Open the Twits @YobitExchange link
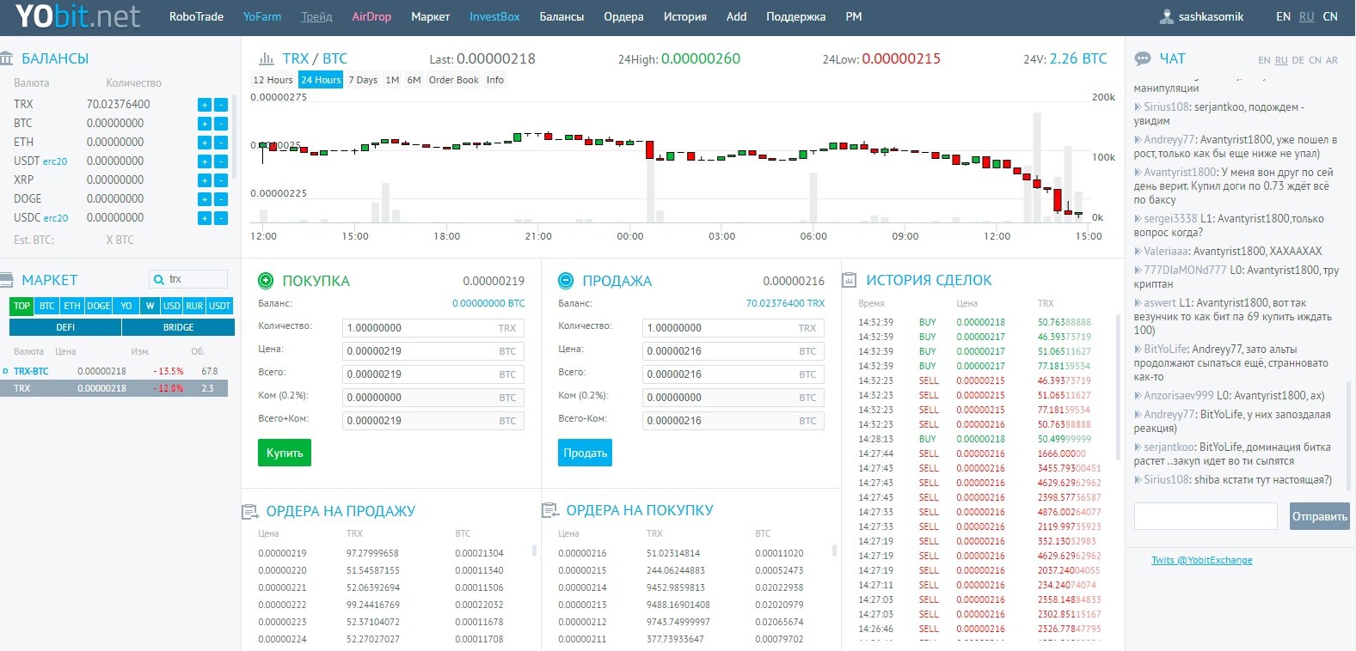The image size is (1356, 651). [x=1201, y=560]
